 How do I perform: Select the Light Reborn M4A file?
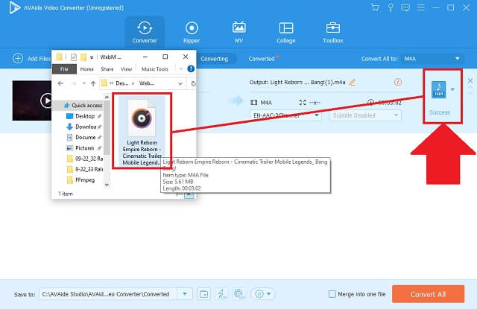click(x=142, y=131)
